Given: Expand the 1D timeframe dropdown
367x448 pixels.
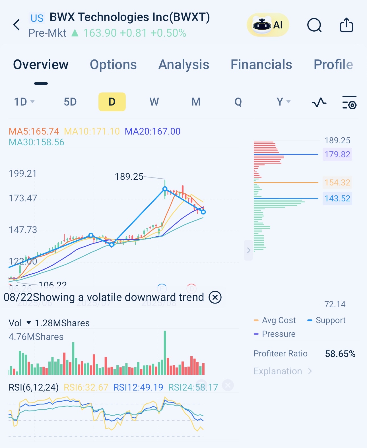Looking at the screenshot, I should [x=24, y=102].
